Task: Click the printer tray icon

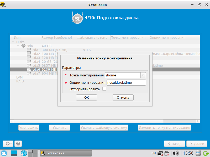Action: pos(167,153)
